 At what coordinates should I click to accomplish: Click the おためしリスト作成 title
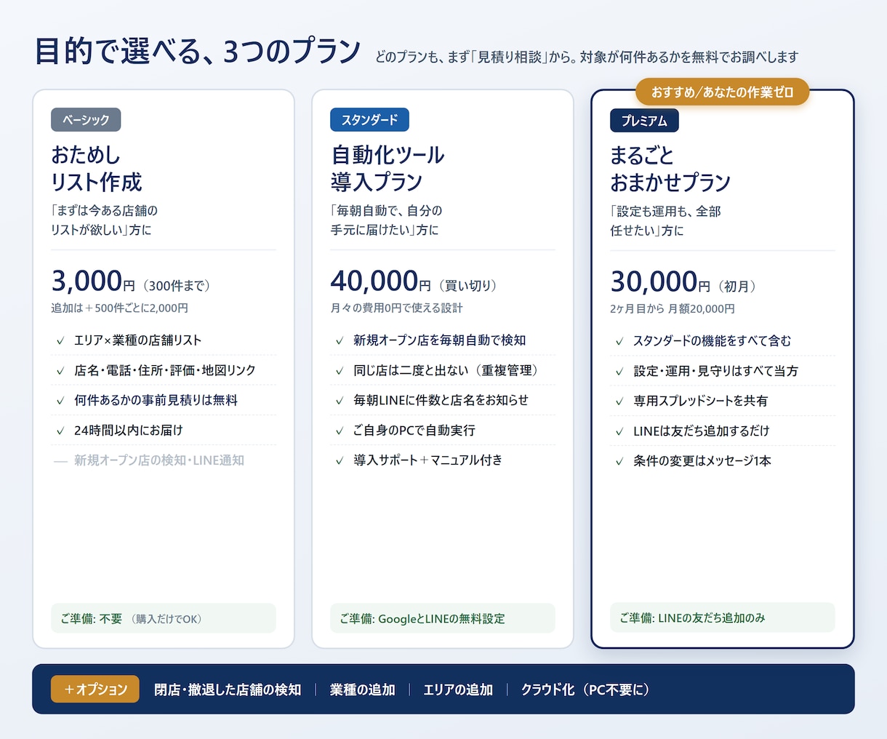[x=97, y=168]
